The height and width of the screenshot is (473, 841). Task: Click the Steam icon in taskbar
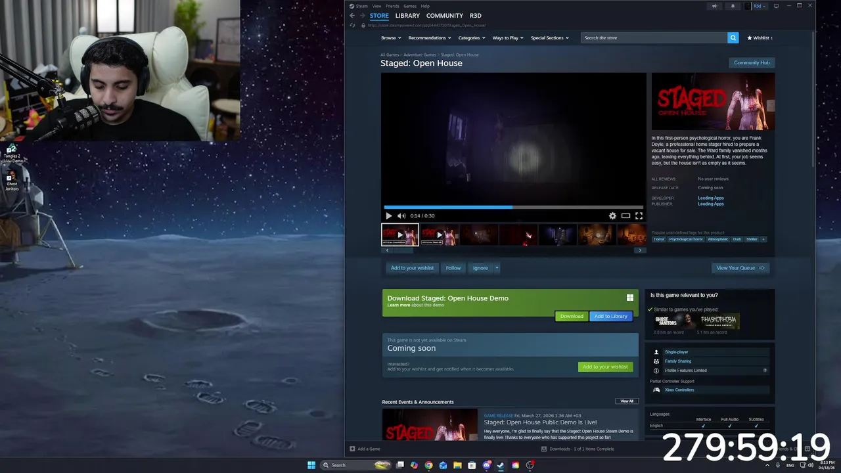pyautogui.click(x=501, y=465)
